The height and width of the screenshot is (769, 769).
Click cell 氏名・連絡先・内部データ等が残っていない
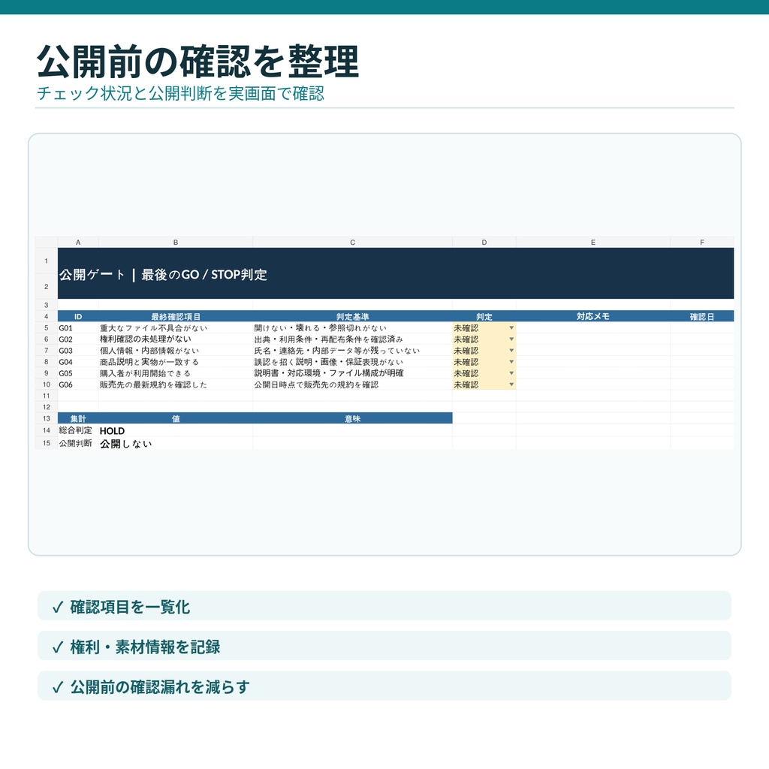pos(352,350)
